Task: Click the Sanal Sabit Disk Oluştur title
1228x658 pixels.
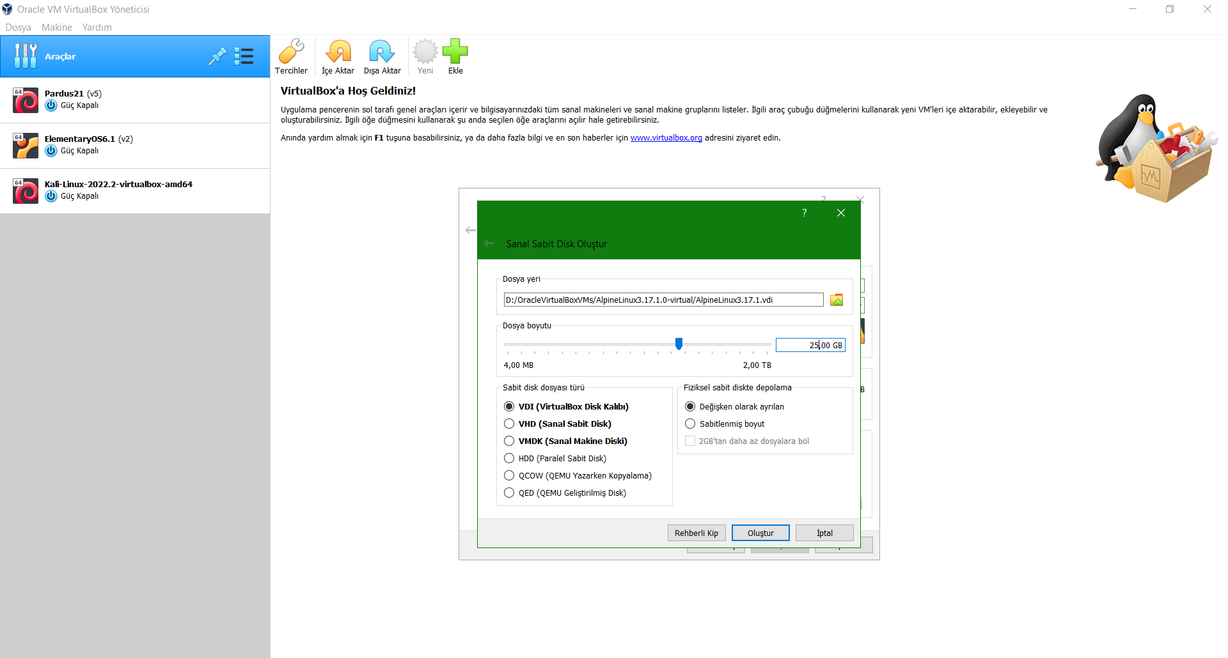Action: [556, 244]
